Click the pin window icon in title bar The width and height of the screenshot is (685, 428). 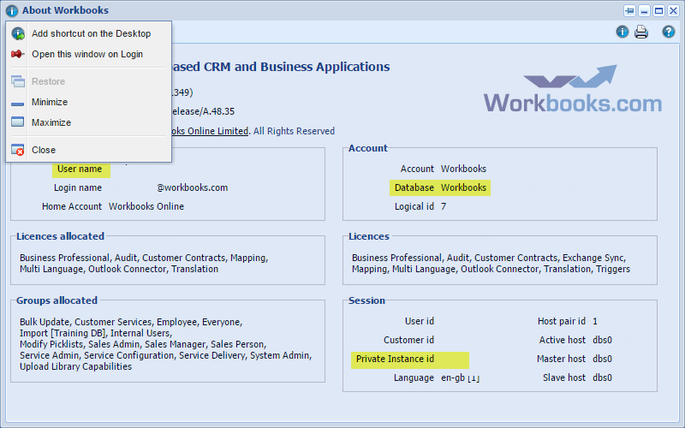coord(629,10)
